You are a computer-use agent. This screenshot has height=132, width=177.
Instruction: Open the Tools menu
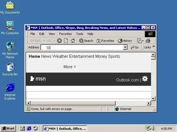[80, 34]
